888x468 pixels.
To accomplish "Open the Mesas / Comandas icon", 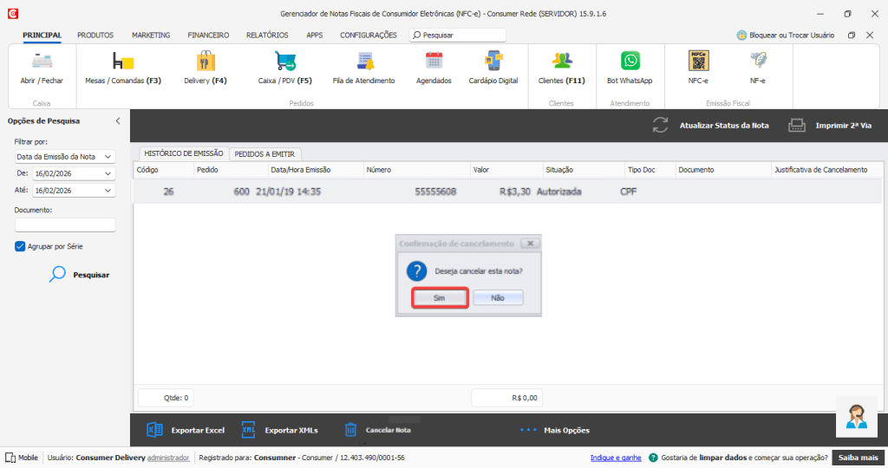I will tap(122, 62).
